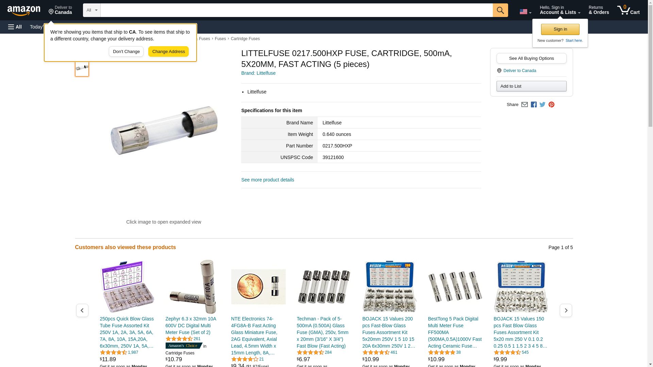Share product on Twitter icon

click(x=542, y=105)
